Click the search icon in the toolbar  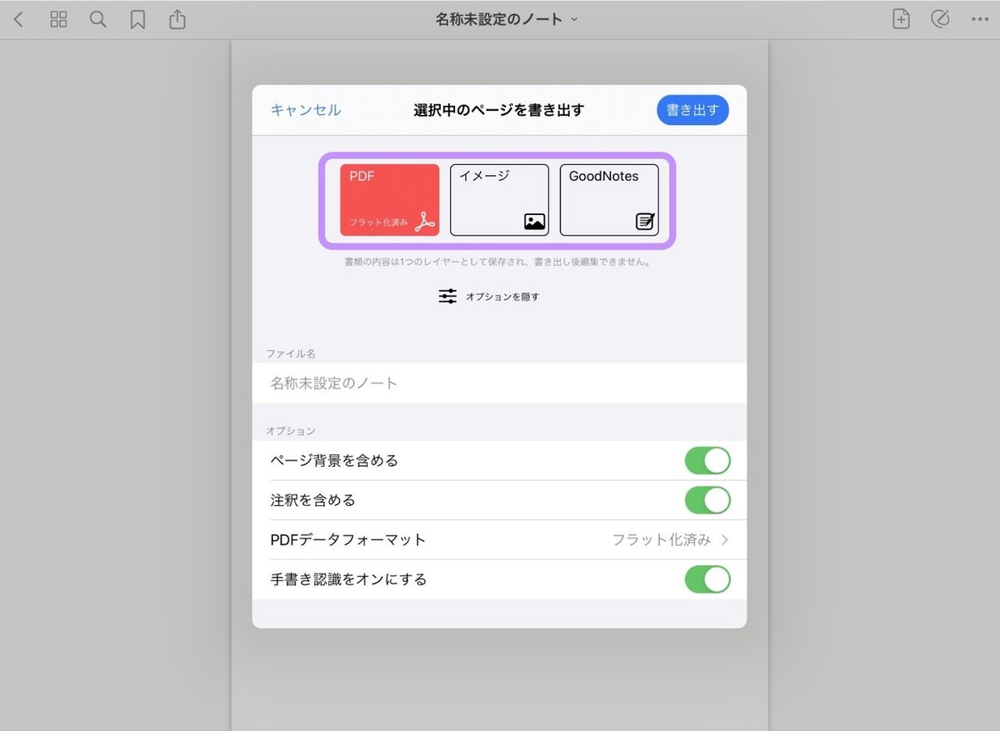coord(97,18)
